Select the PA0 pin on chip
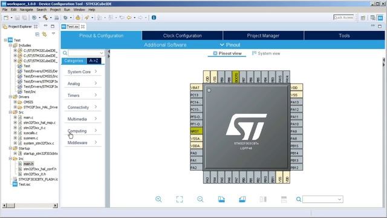 click(x=196, y=153)
